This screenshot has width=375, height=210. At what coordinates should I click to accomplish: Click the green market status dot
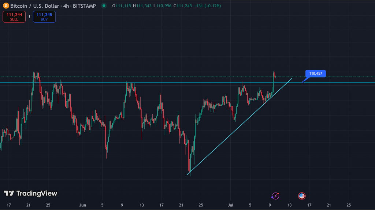(104, 5)
